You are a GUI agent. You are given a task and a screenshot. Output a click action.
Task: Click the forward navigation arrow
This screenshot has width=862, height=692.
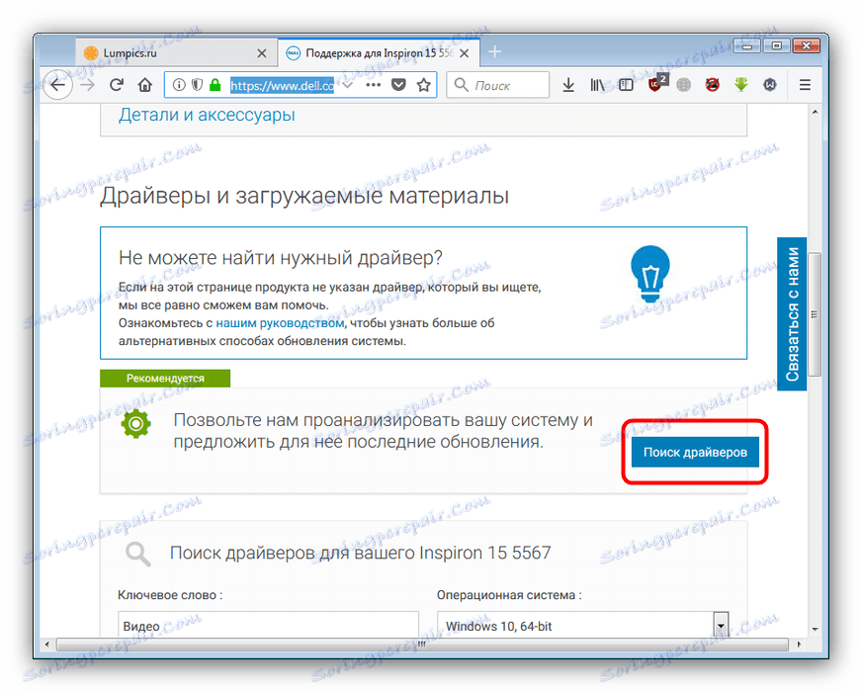(x=88, y=85)
